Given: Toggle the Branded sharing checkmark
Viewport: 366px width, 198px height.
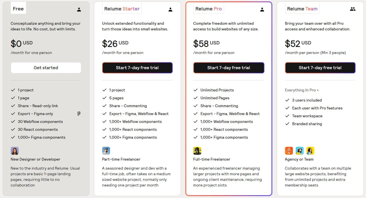Looking at the screenshot, I should (x=287, y=124).
